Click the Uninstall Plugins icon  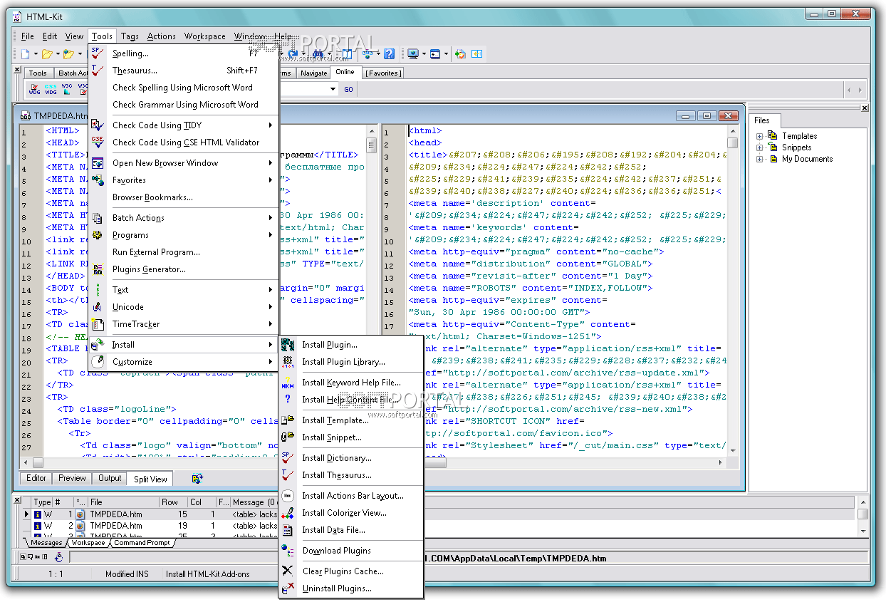(288, 588)
